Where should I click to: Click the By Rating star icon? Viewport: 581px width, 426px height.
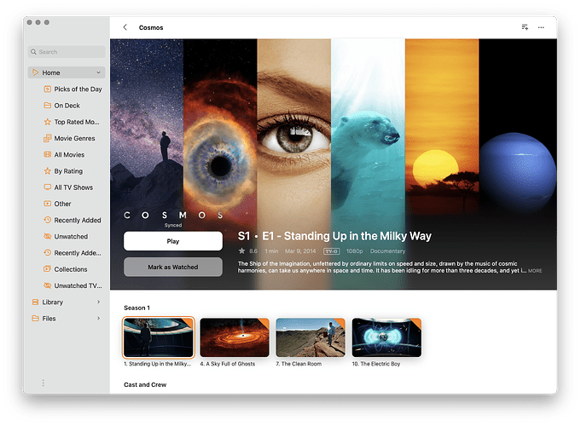coord(48,171)
